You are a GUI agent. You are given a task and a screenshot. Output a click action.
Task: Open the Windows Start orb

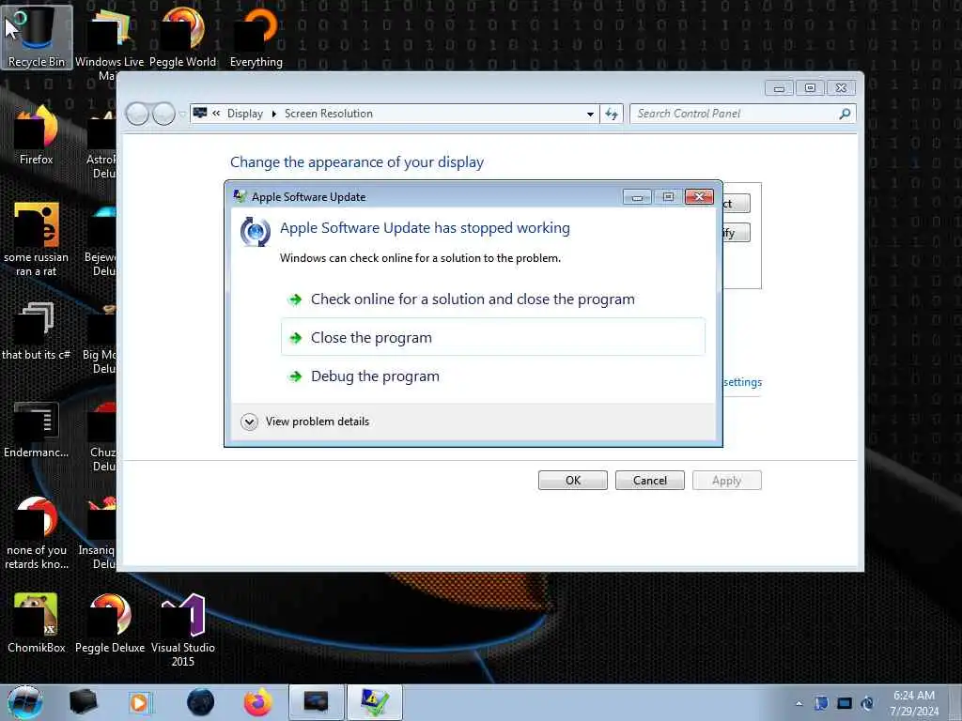pyautogui.click(x=25, y=702)
